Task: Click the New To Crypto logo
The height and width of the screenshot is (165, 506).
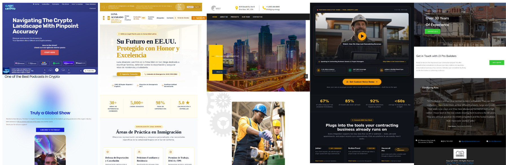Action: [10, 7]
